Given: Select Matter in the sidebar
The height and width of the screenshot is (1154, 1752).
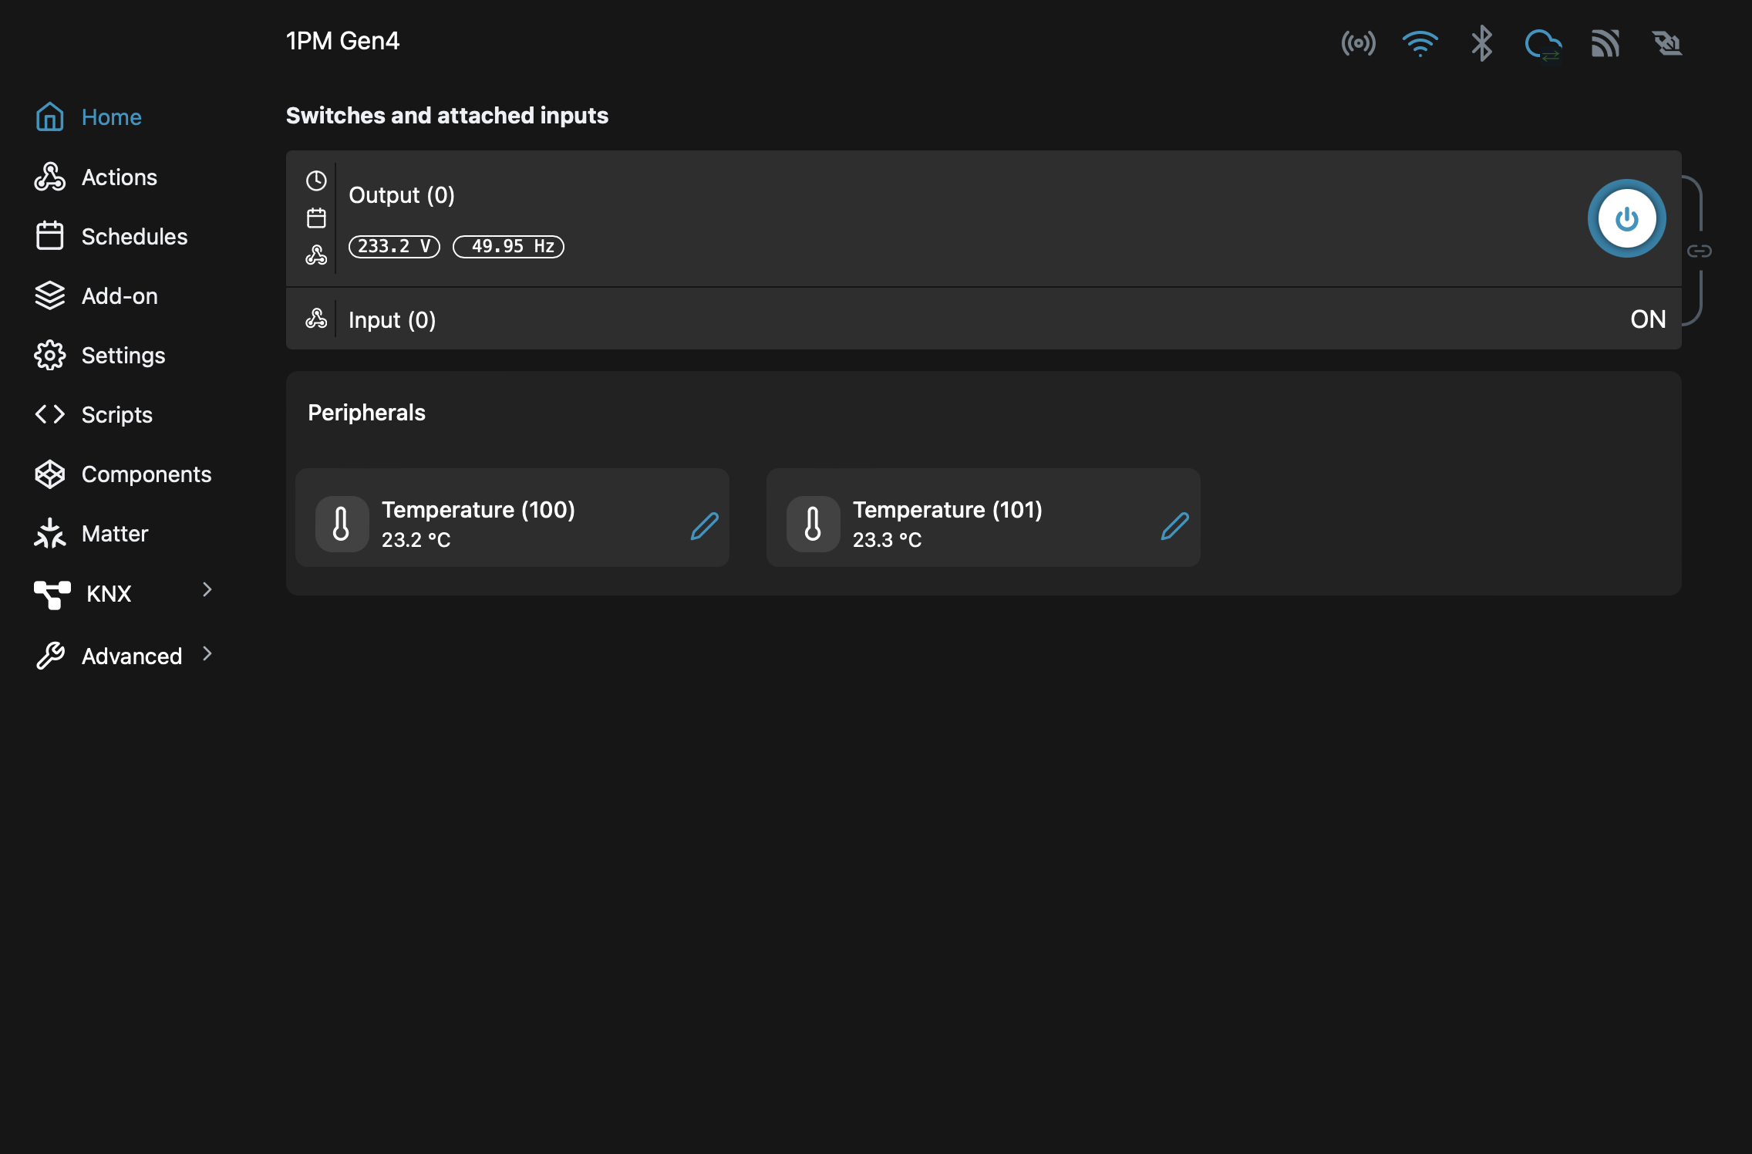Looking at the screenshot, I should pyautogui.click(x=114, y=533).
